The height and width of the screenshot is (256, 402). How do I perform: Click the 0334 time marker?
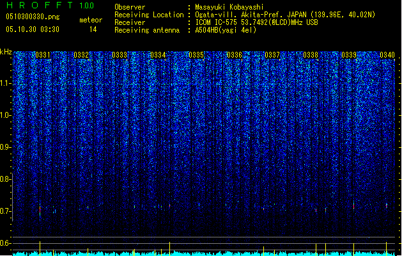[158, 55]
